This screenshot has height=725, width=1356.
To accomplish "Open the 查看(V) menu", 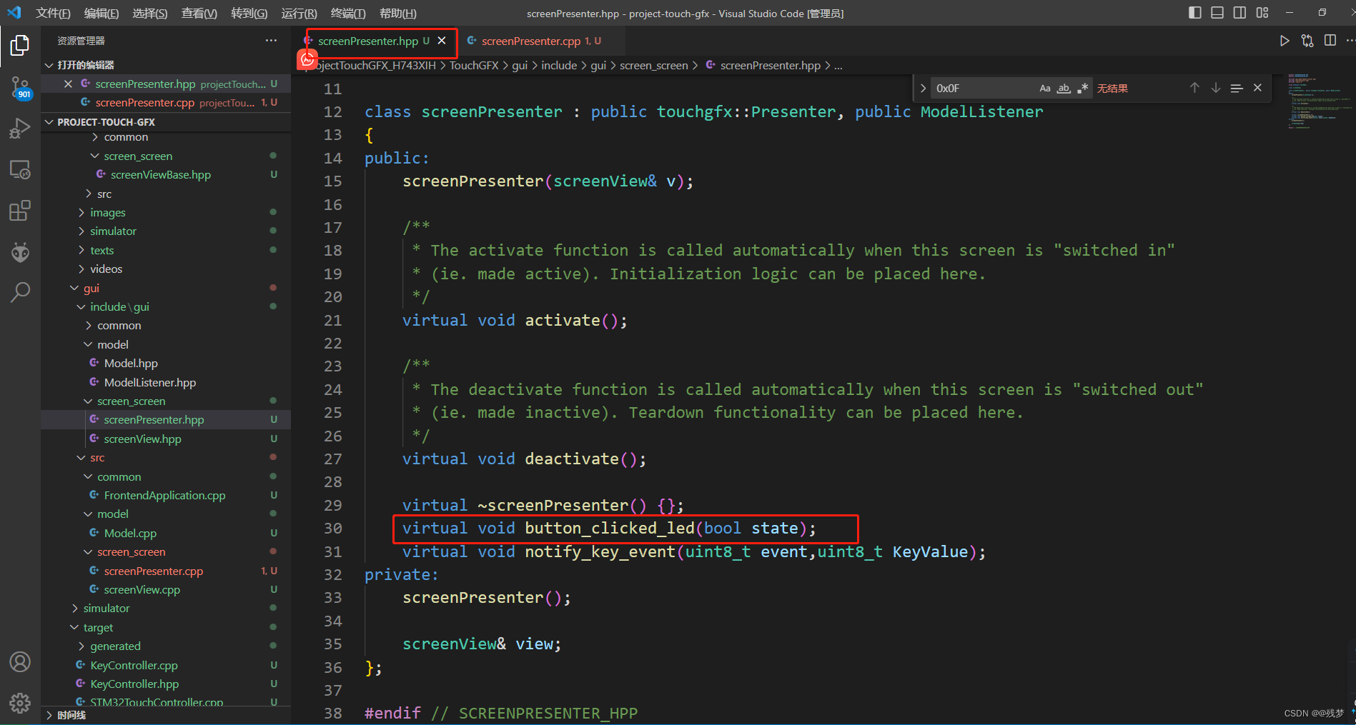I will pyautogui.click(x=199, y=13).
